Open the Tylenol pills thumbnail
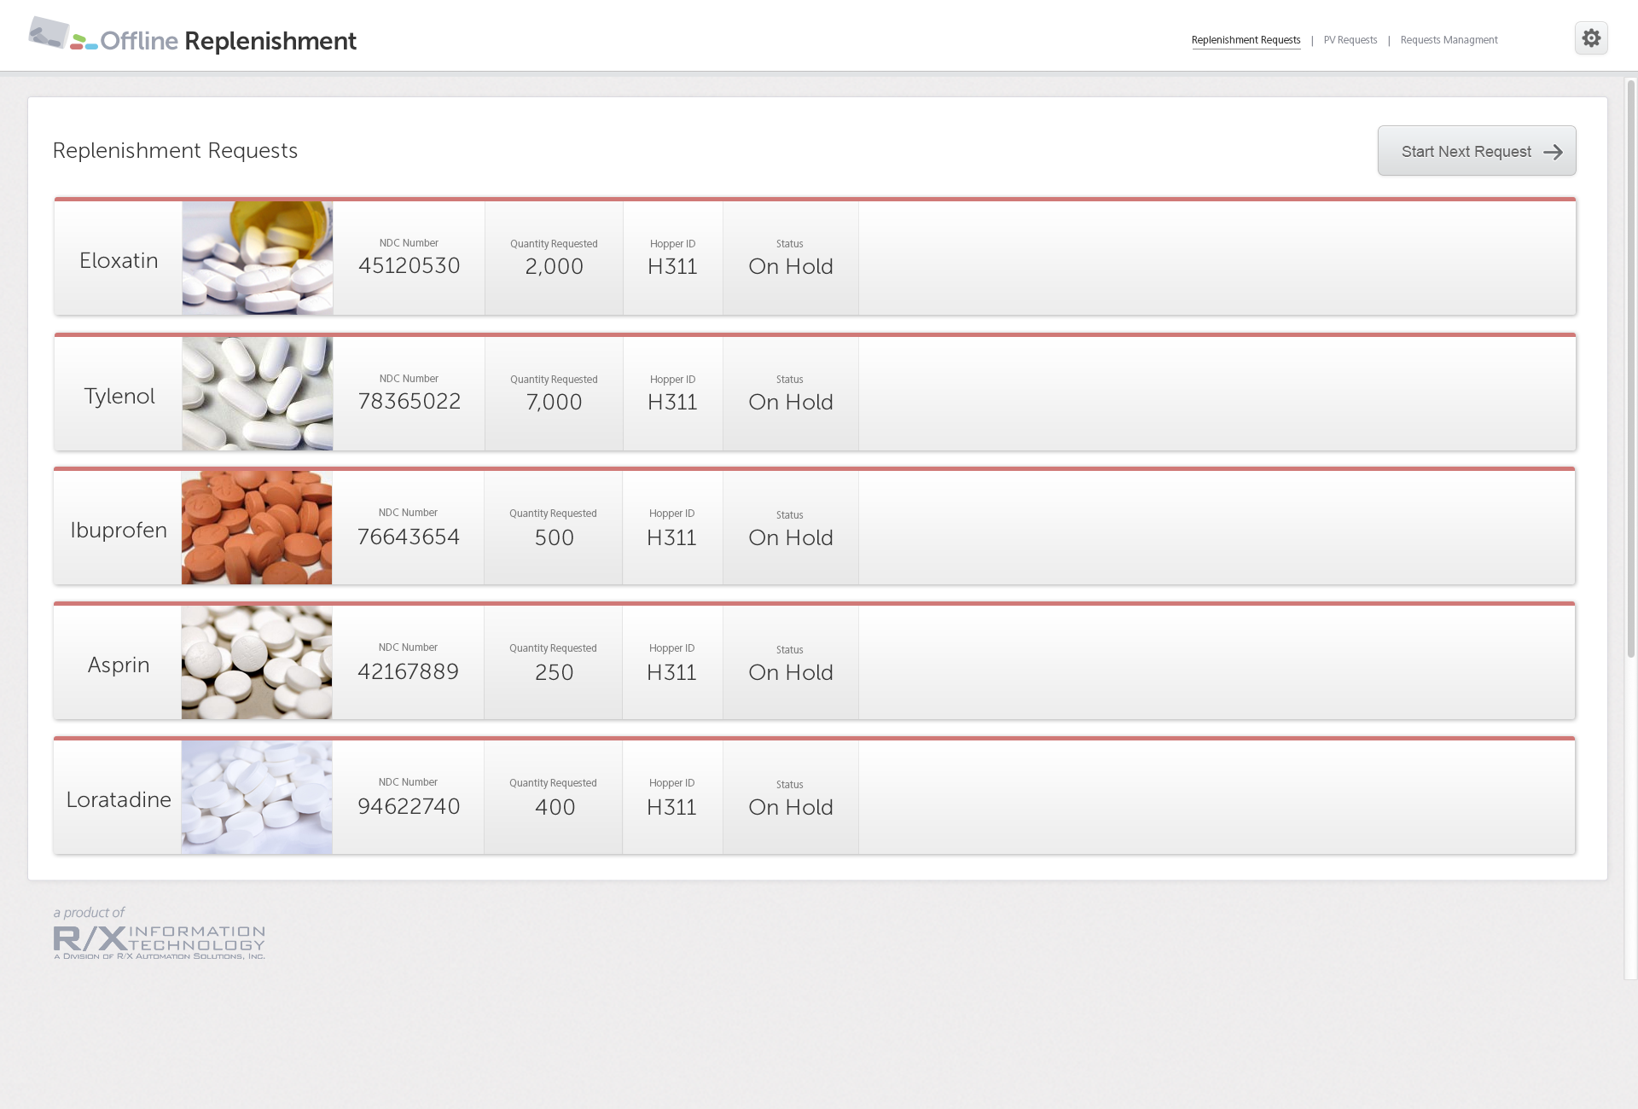 point(258,393)
